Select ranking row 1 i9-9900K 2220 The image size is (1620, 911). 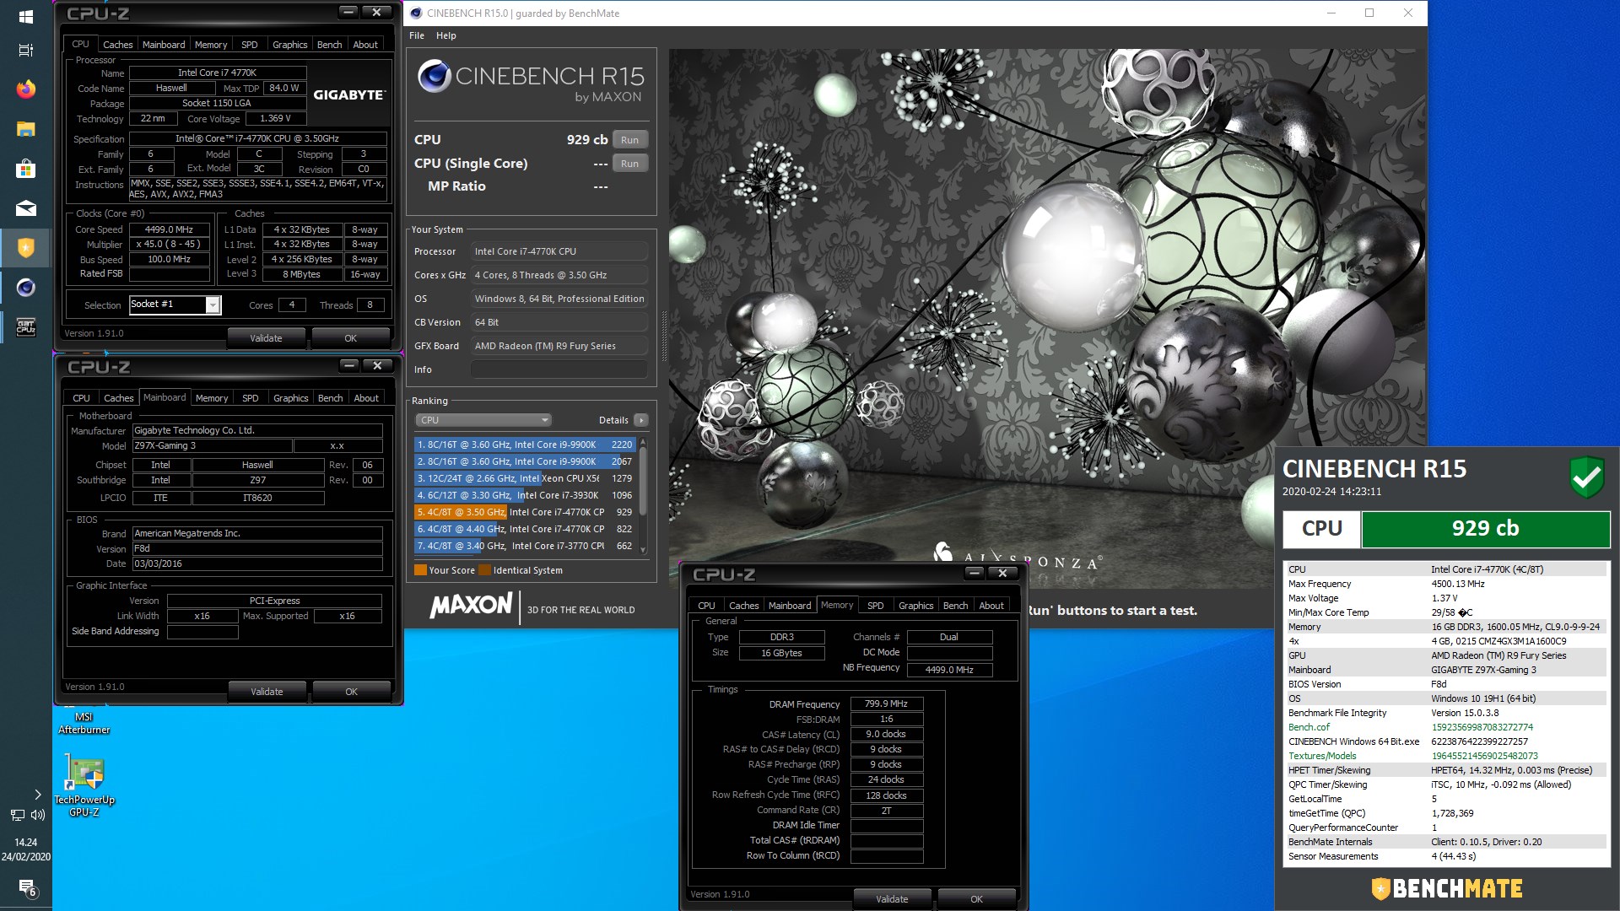(524, 445)
